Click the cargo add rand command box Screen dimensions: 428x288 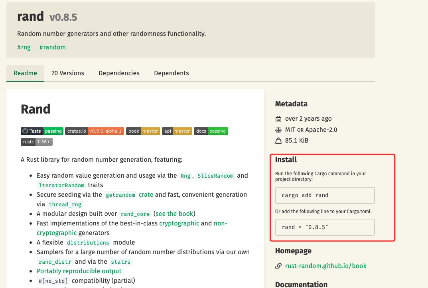point(325,195)
